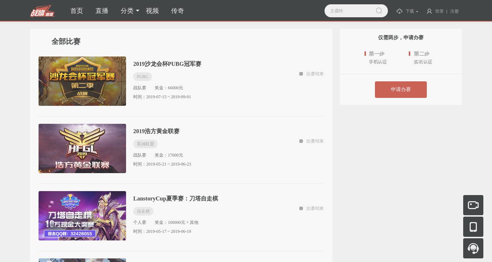The image size is (492, 262).
Task: Click the search magnifier icon
Action: click(379, 11)
